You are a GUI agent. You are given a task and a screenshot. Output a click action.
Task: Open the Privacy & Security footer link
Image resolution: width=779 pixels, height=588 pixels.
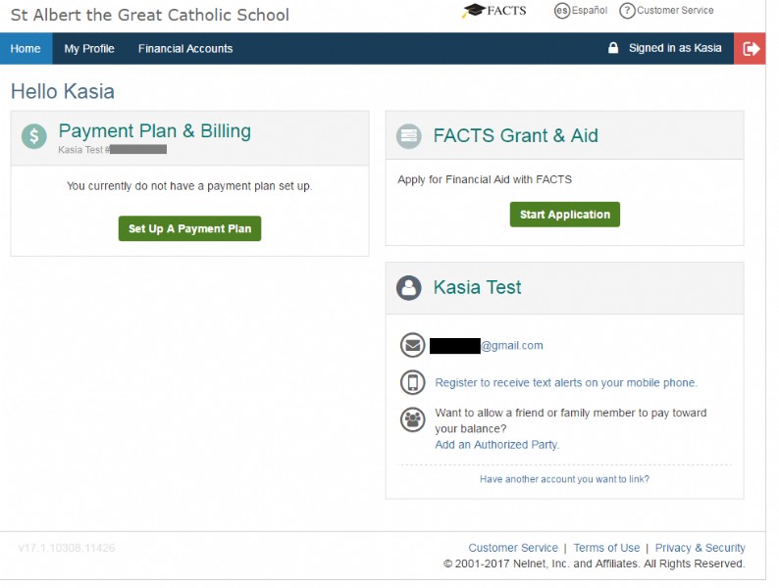(700, 548)
